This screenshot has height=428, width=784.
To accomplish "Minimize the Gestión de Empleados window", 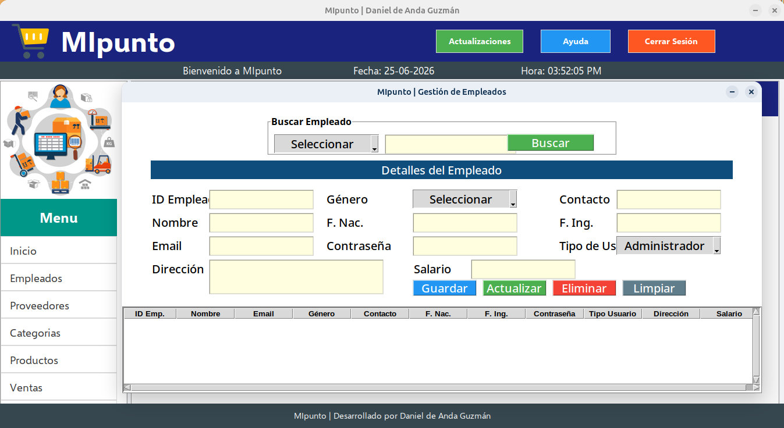I will pos(733,92).
